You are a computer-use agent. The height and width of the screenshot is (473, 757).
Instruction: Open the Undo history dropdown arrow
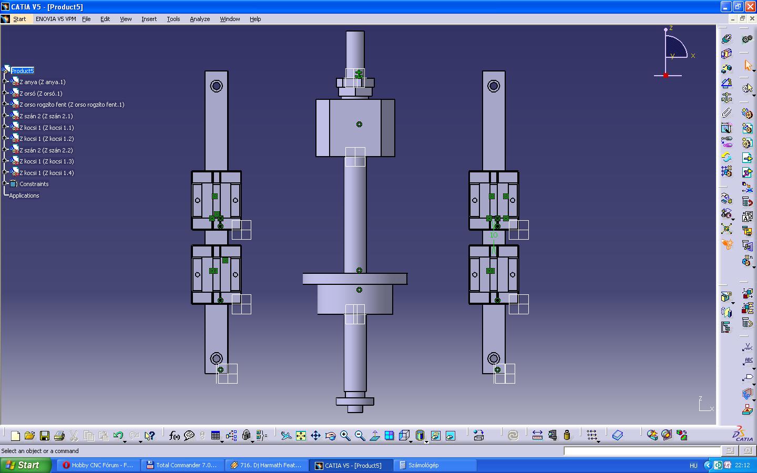[125, 441]
